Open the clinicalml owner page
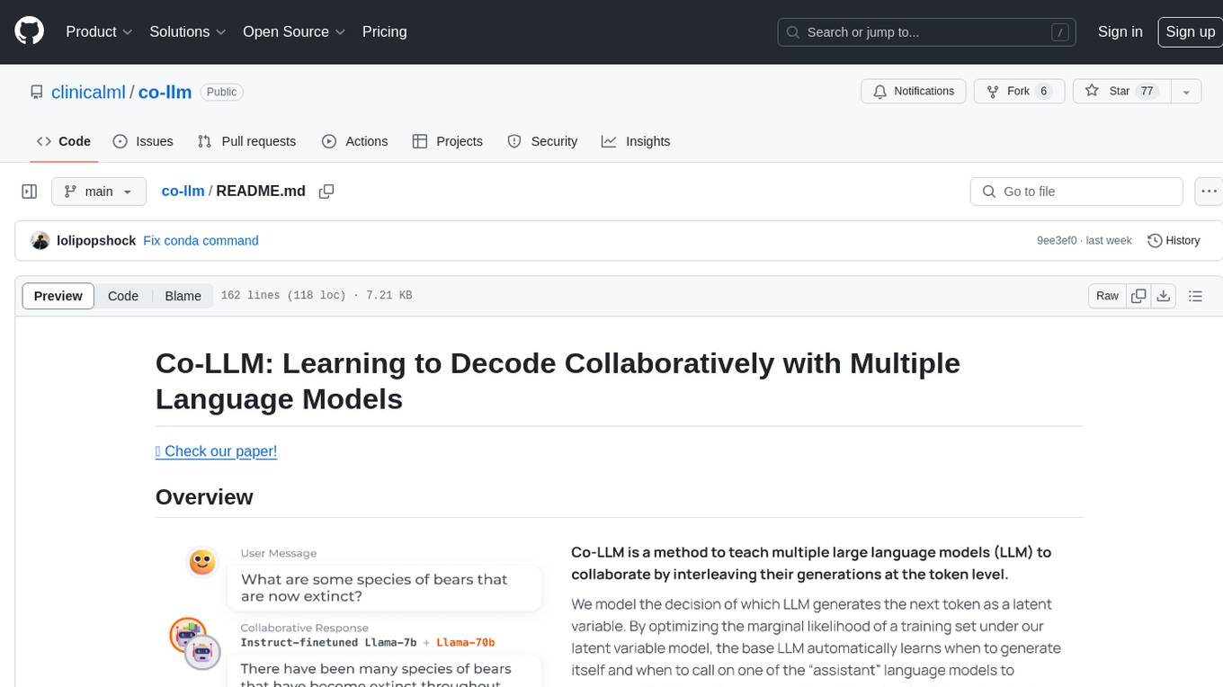 point(88,92)
